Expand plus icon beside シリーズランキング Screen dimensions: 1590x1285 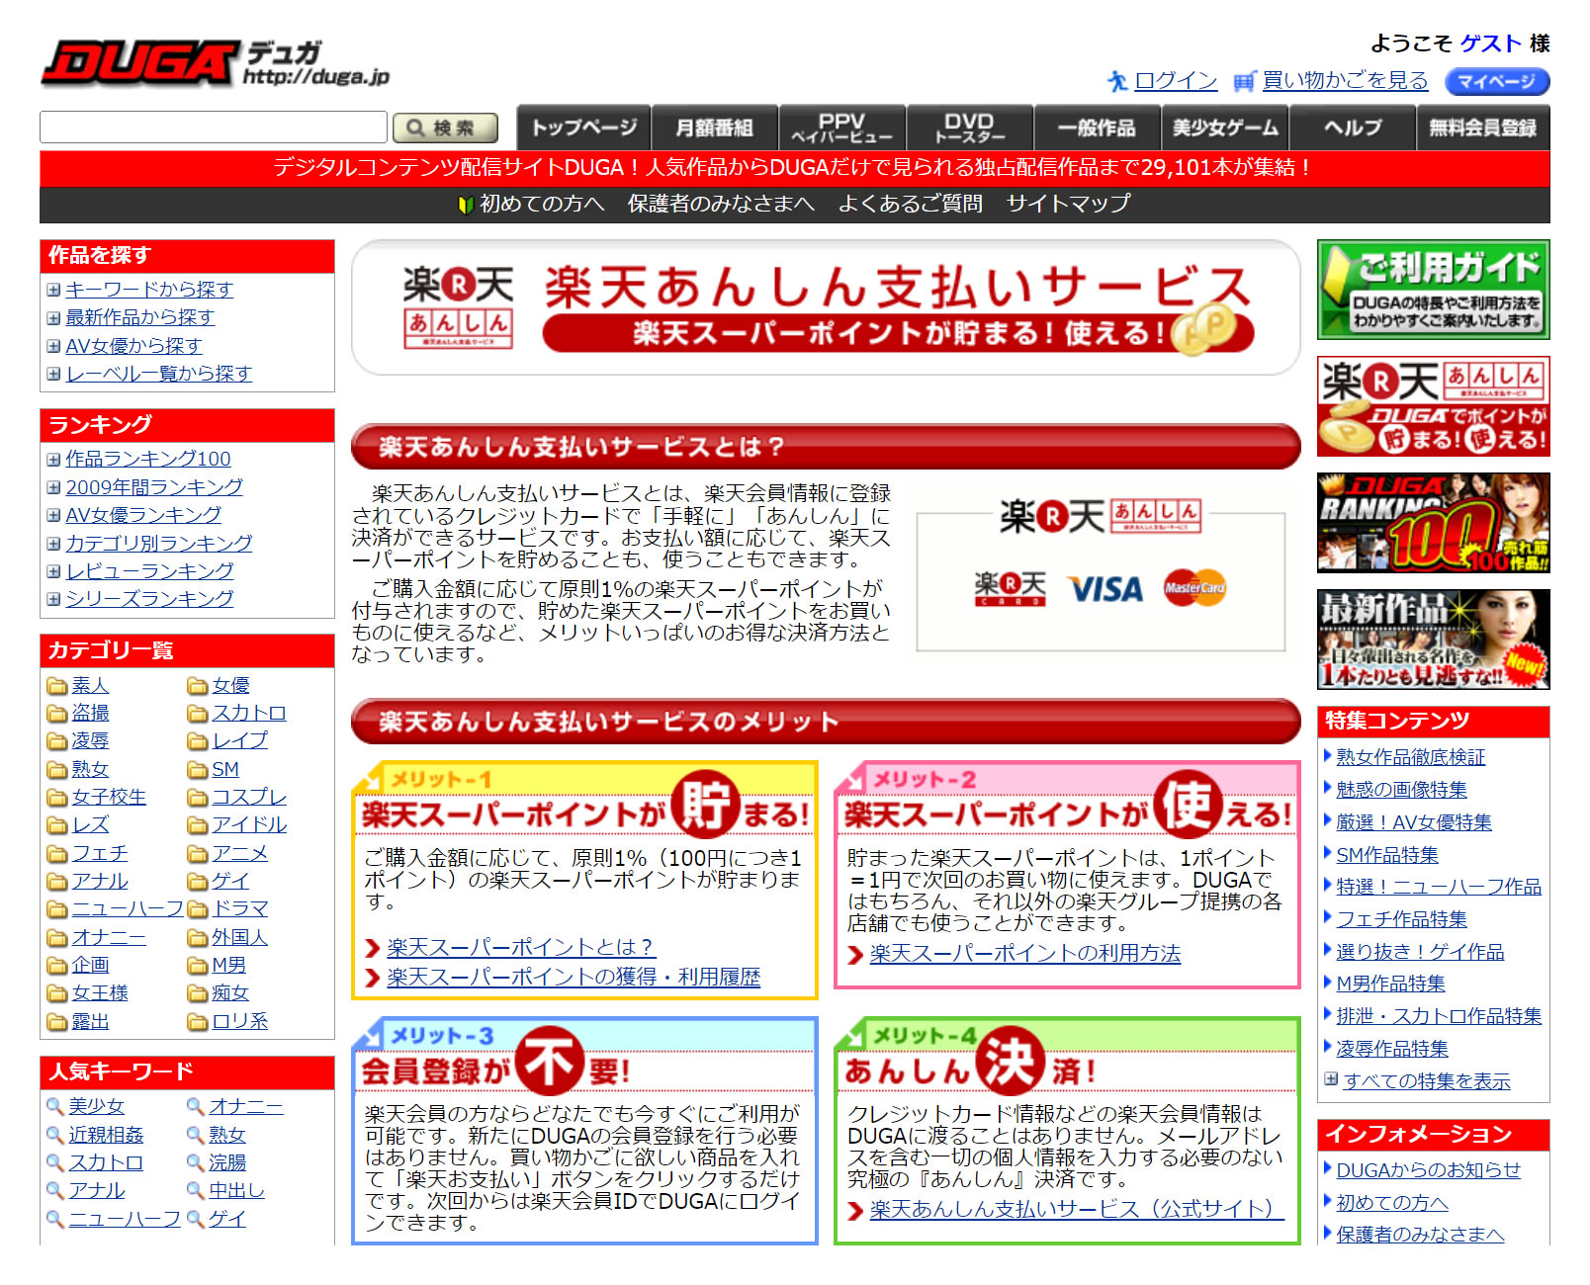(53, 599)
